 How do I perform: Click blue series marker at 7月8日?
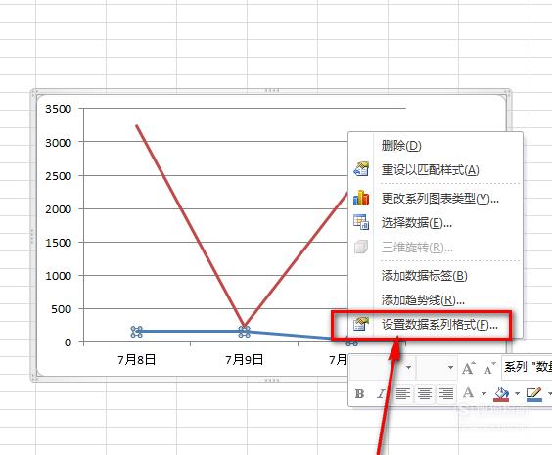pyautogui.click(x=137, y=332)
